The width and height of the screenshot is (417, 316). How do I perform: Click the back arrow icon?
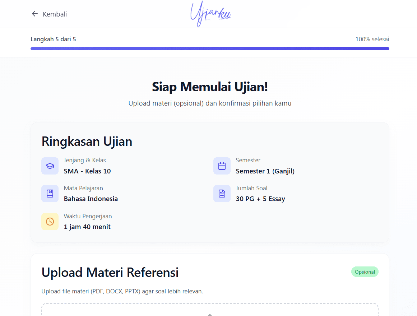tap(35, 14)
